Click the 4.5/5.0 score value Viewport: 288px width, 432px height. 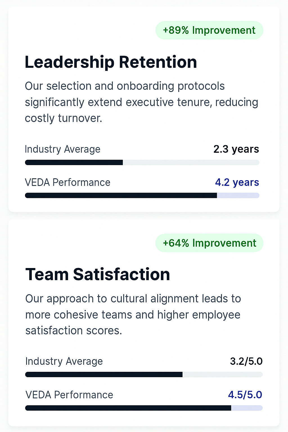[245, 395]
